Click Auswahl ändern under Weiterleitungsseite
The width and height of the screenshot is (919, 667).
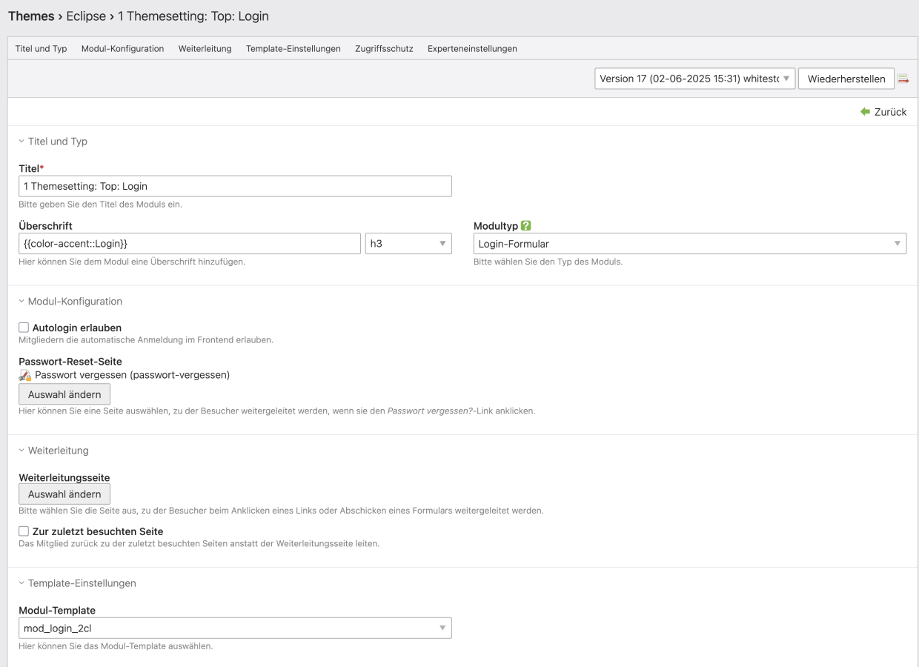tap(64, 494)
